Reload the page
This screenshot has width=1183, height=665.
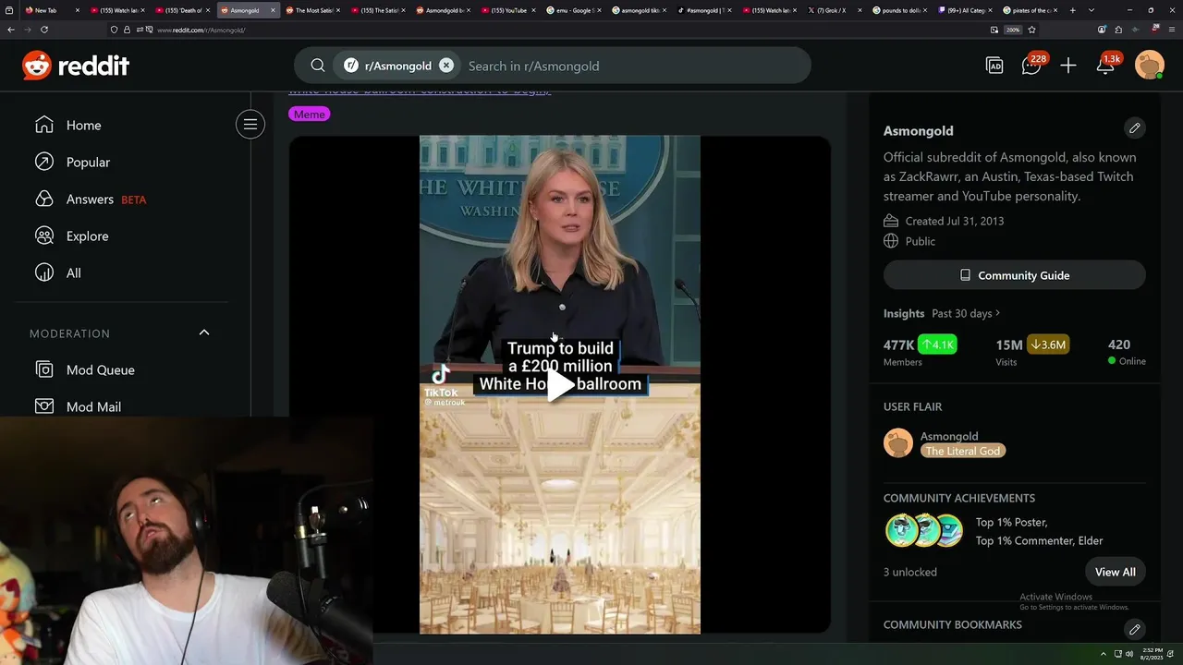43,30
